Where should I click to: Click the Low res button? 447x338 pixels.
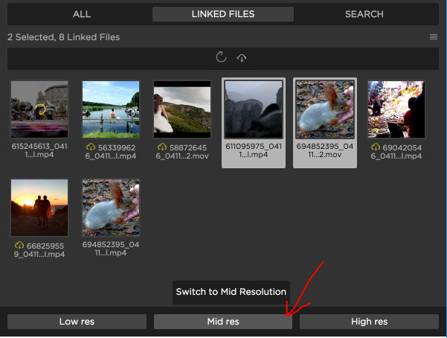77,322
